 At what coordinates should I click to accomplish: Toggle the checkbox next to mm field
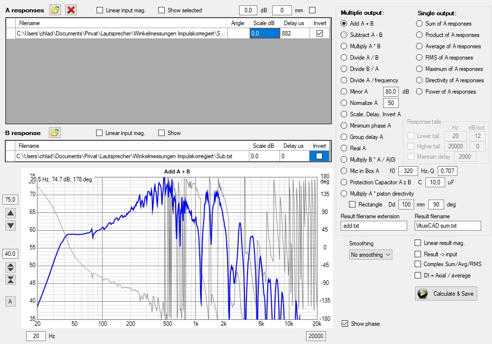312,10
